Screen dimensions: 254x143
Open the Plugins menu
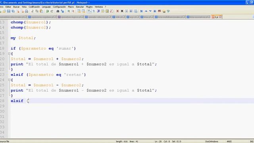pos(89,7)
